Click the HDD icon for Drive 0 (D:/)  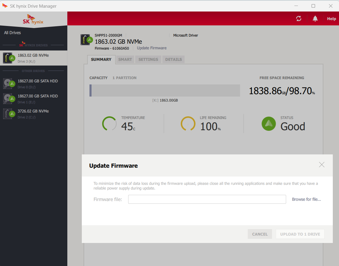(x=9, y=84)
